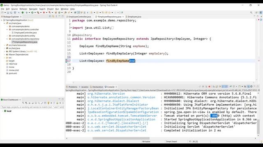Click the Clear Console icon
This screenshot has width=263, height=147.
pyautogui.click(x=213, y=87)
